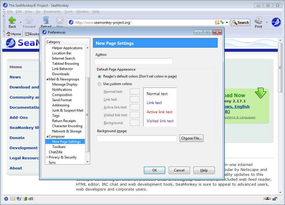
Task: Select the Sync category
Action: [52, 162]
